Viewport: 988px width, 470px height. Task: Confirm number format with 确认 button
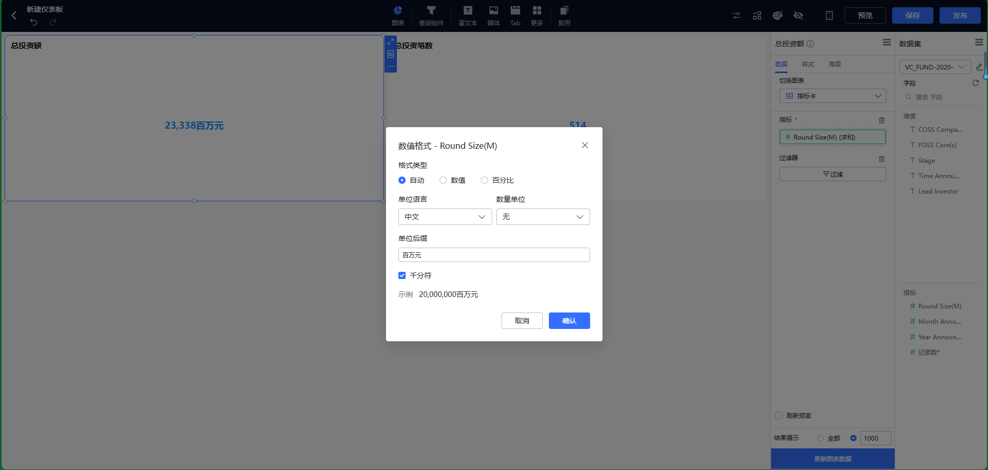pyautogui.click(x=569, y=320)
